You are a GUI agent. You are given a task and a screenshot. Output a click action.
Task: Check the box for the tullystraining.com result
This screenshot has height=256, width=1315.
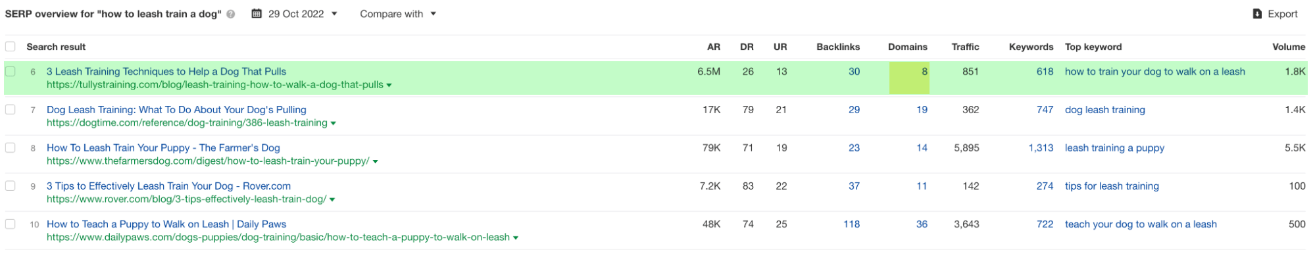(10, 71)
